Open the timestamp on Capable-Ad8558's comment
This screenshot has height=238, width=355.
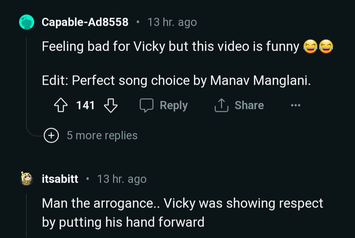click(172, 22)
